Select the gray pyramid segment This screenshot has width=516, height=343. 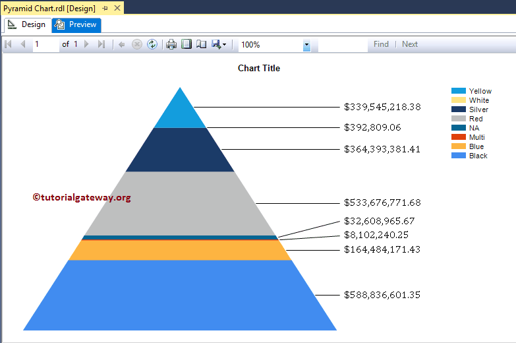click(x=180, y=204)
